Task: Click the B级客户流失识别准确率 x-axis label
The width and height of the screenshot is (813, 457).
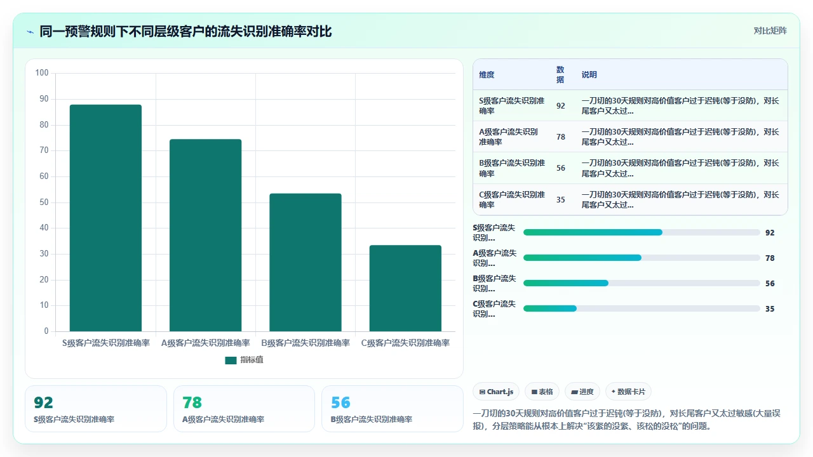Action: (306, 343)
